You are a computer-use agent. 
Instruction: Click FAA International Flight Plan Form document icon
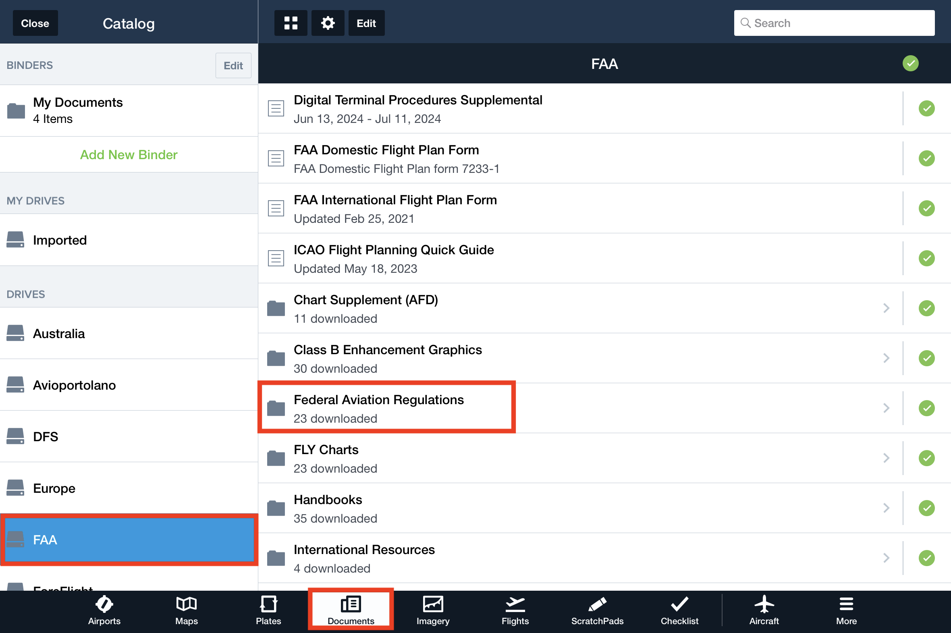[276, 208]
